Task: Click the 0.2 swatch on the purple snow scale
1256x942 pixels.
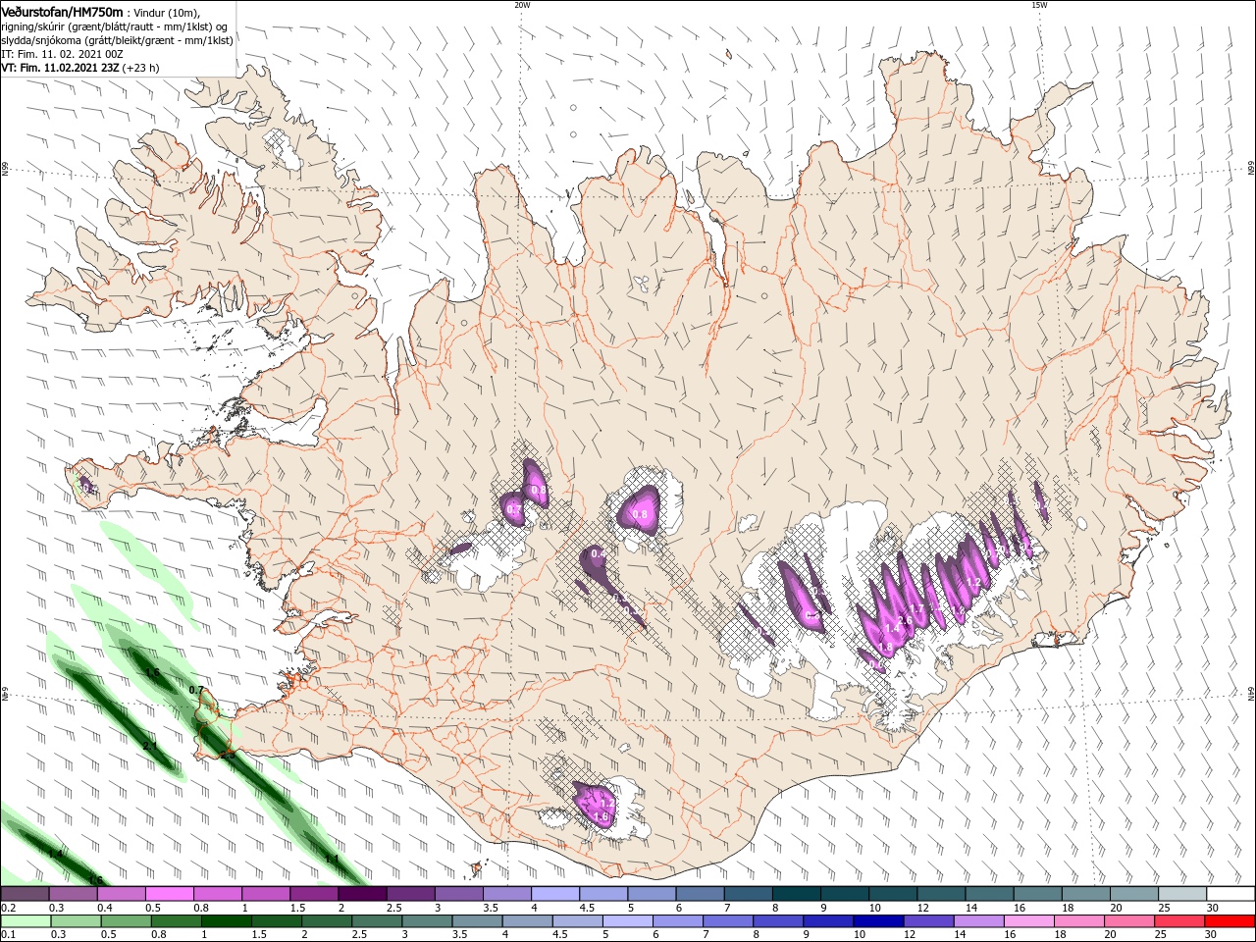Action: point(25,894)
